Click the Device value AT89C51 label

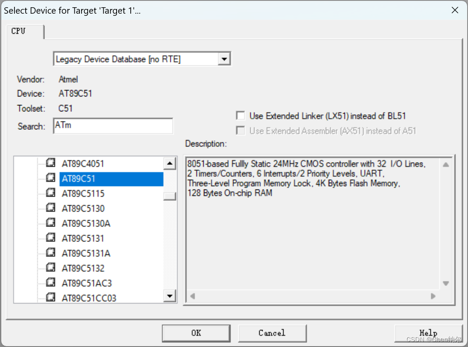(x=75, y=94)
